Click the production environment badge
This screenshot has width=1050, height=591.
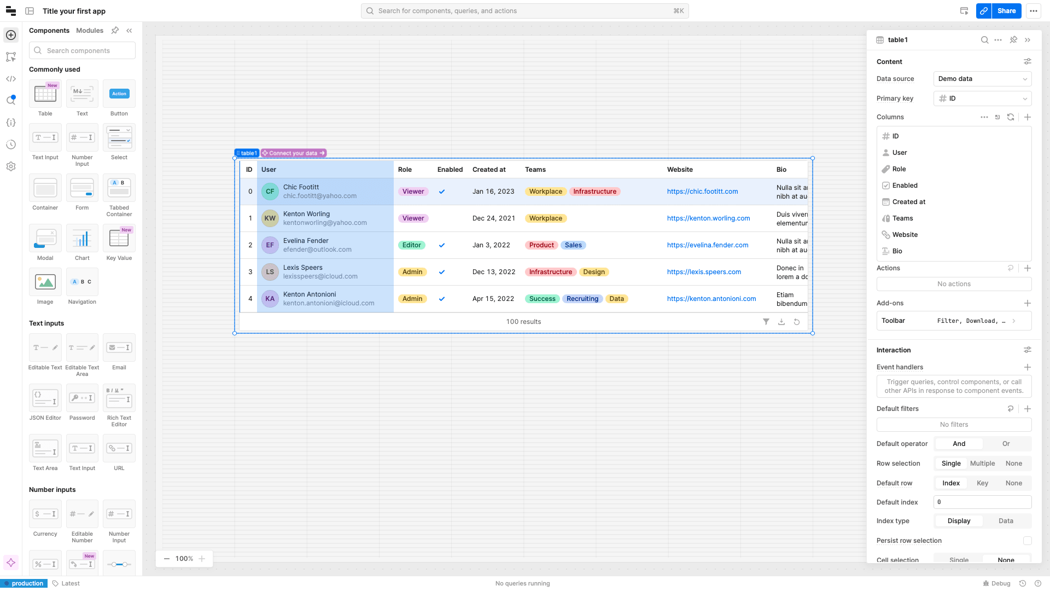[24, 583]
